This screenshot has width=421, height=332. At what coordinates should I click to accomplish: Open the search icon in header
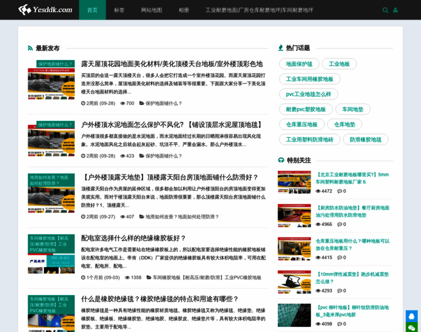coord(385,10)
